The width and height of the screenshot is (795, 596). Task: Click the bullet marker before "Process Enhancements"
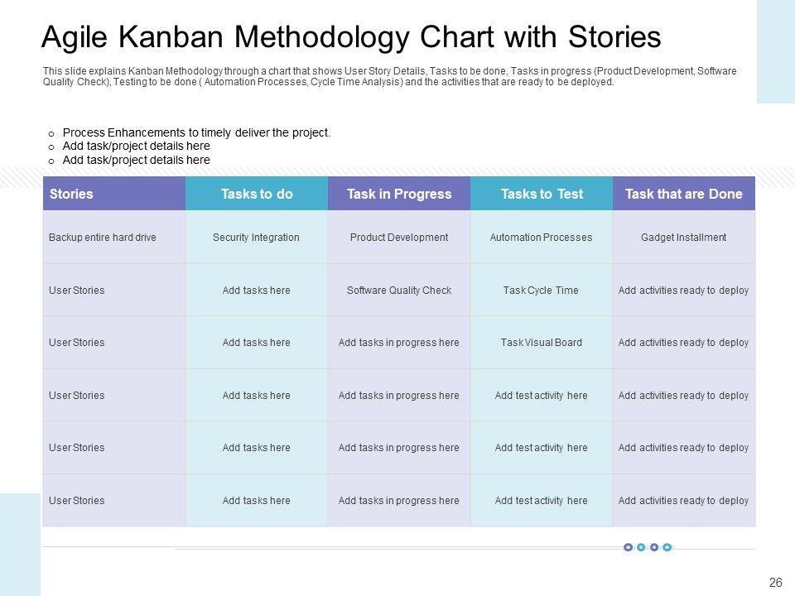[x=51, y=133]
